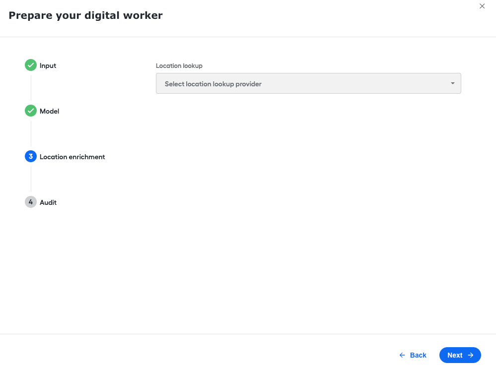Open the location lookup provider combo box
496x367 pixels.
(x=308, y=83)
